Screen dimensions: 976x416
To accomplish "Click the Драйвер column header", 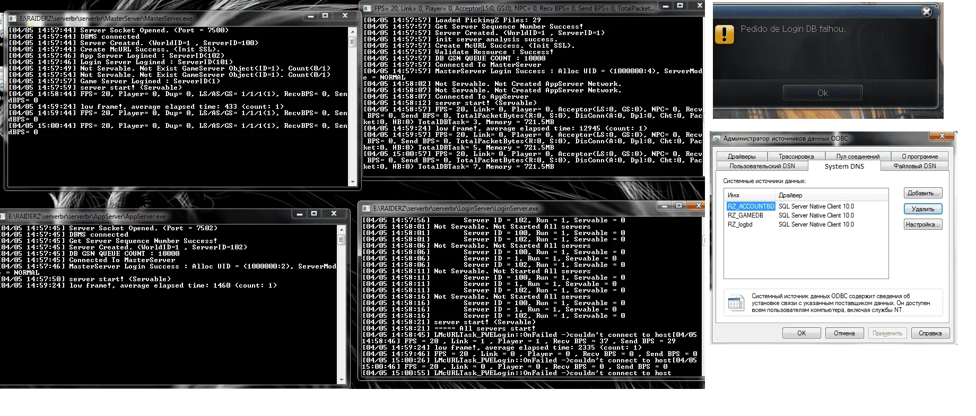I will coord(831,195).
